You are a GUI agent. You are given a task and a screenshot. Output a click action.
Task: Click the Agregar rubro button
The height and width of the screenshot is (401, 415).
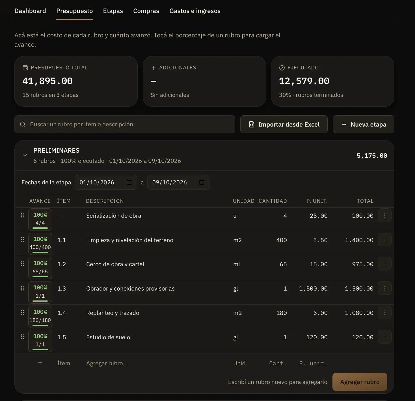pyautogui.click(x=360, y=382)
